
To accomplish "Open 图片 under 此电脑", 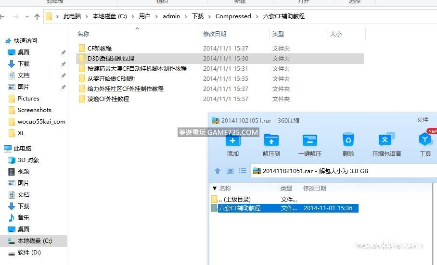I will click(x=24, y=183).
